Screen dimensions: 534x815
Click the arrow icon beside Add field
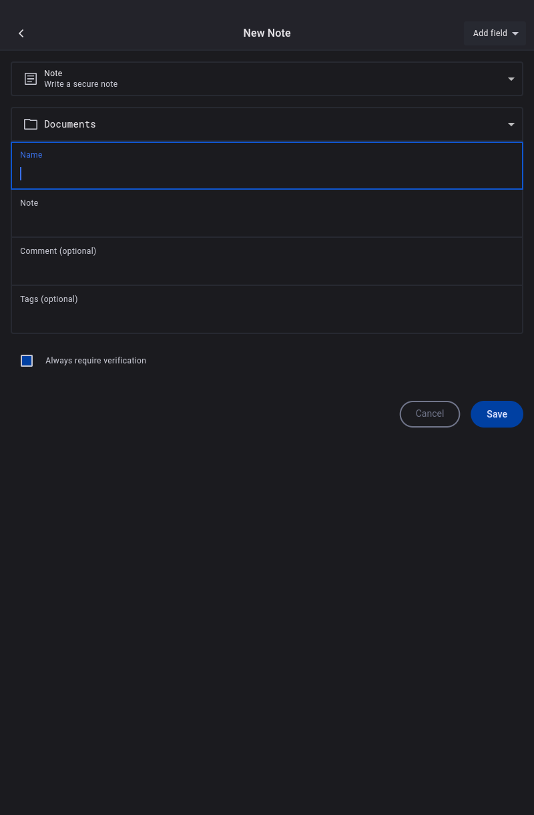(x=515, y=33)
